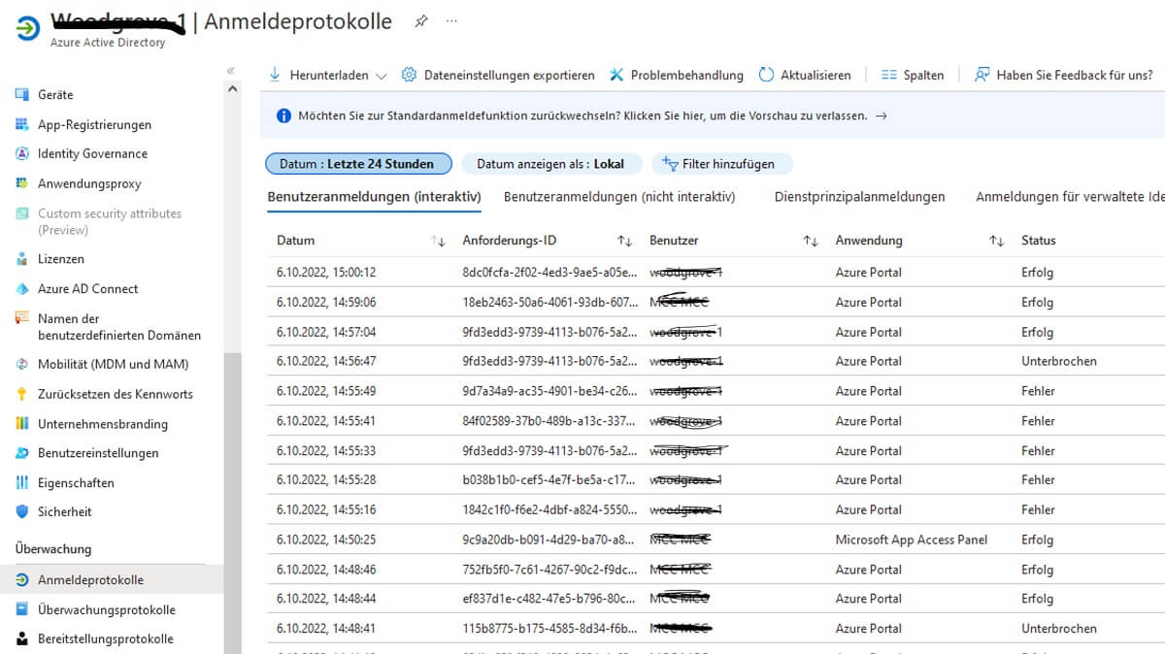Click the date 6.10.2022, 14:55:41
The width and height of the screenshot is (1165, 654).
point(326,420)
